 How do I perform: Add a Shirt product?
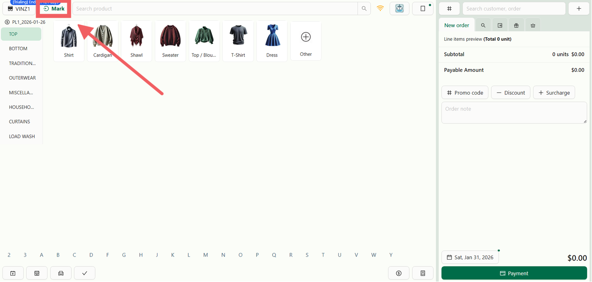(69, 41)
